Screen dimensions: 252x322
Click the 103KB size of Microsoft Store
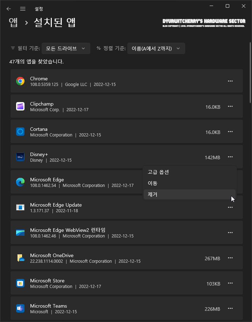[x=213, y=284]
